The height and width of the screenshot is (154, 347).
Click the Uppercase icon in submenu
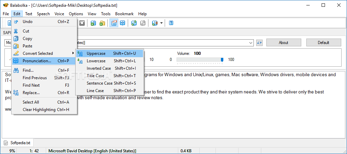[80, 53]
